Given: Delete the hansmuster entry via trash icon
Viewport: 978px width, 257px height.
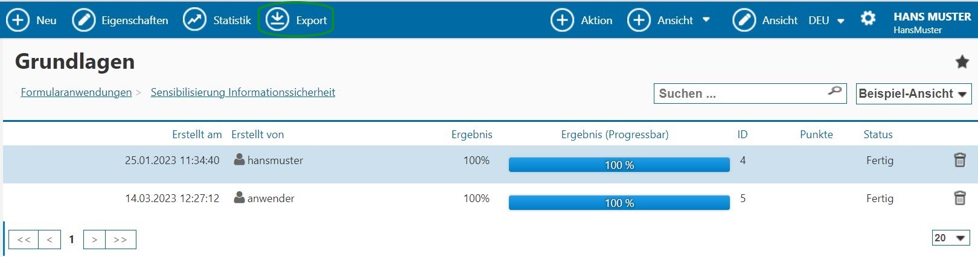Looking at the screenshot, I should (960, 160).
